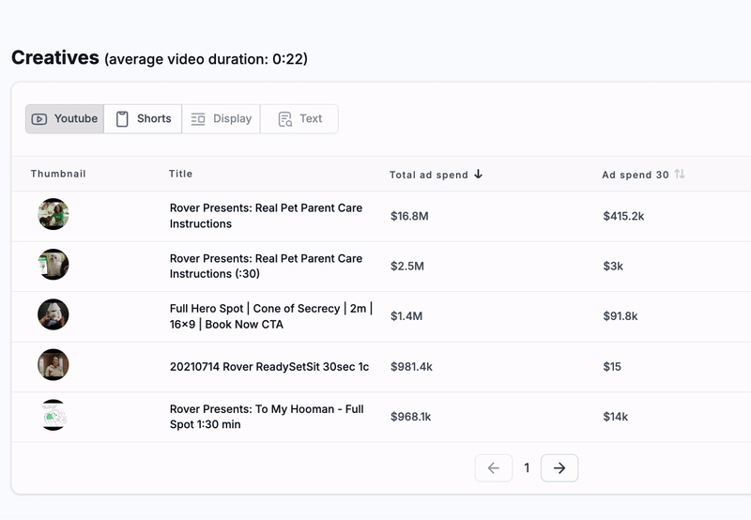Viewport: 751px width, 520px height.
Task: Open thumbnail for Care Instructions (:30) video
Action: 54,265
